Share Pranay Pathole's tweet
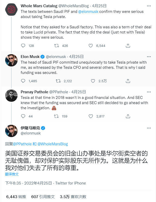Screen dimensions: 156x202 pyautogui.click(x=128, y=116)
